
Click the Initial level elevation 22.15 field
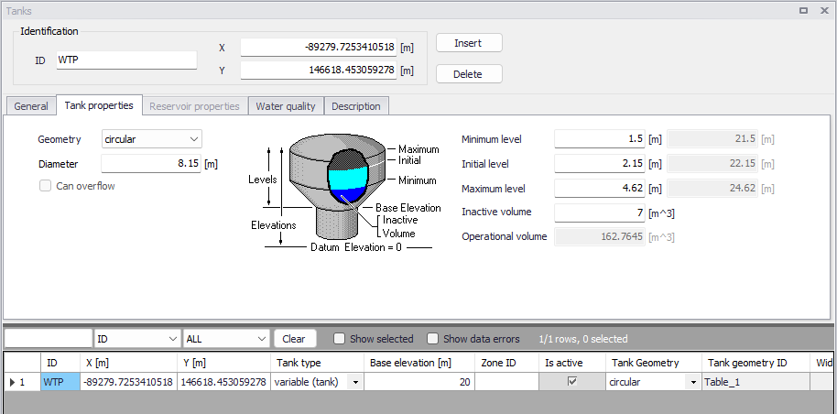coord(712,163)
